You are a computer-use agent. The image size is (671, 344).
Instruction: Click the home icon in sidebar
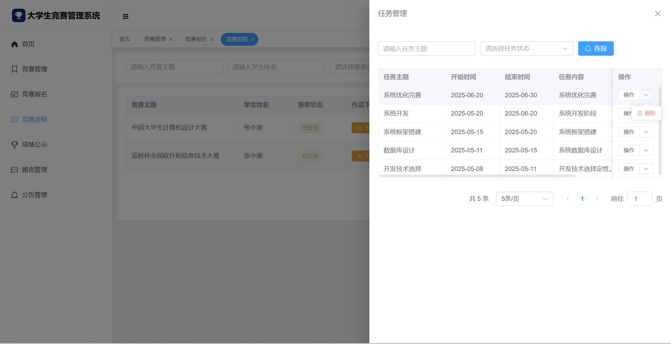[x=14, y=44]
